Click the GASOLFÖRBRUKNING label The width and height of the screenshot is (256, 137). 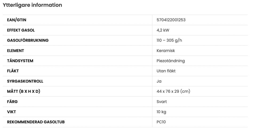(28, 40)
